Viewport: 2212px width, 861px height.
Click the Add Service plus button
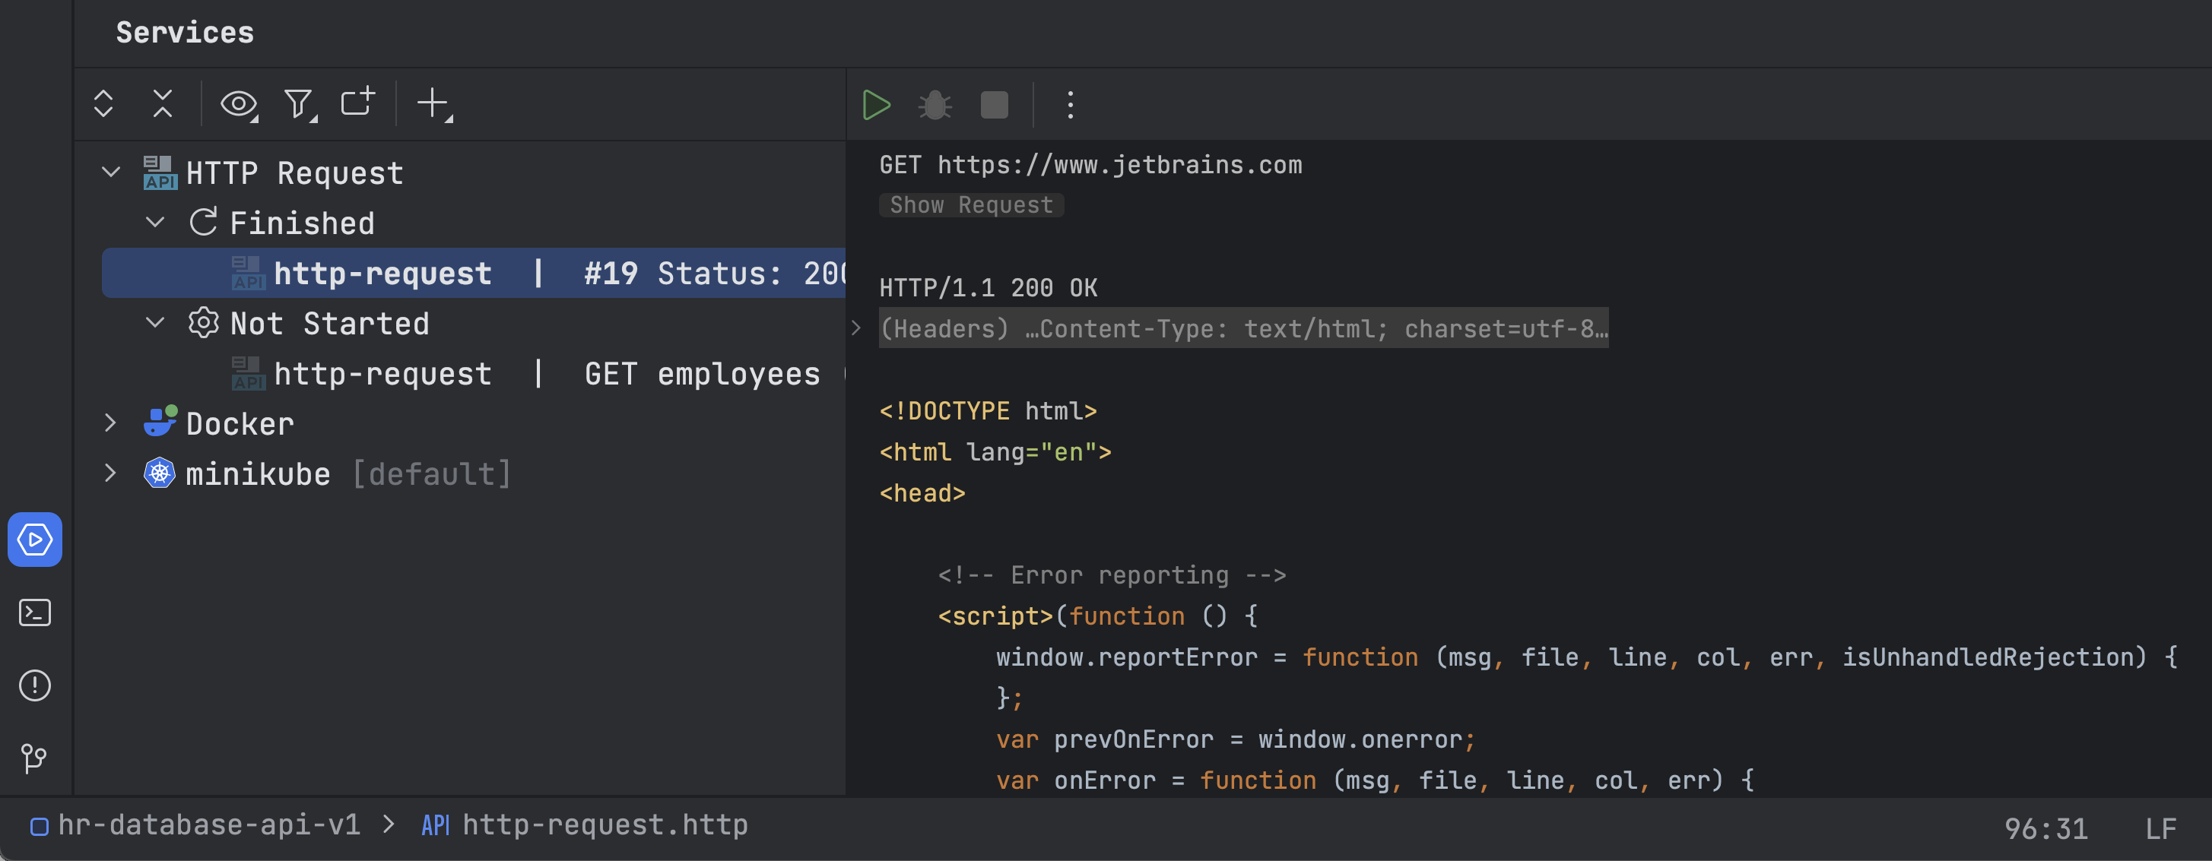coord(433,104)
